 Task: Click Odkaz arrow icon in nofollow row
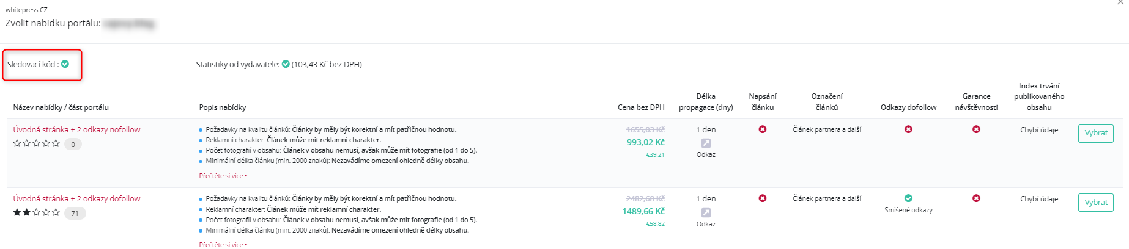[706, 143]
